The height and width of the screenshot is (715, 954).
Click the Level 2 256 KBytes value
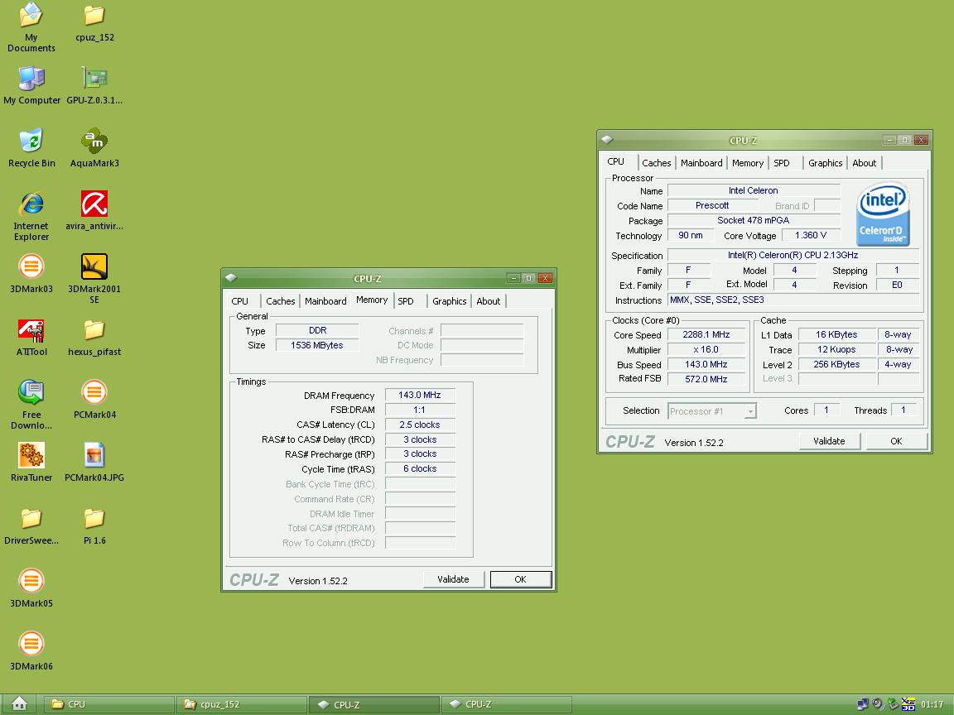pyautogui.click(x=836, y=364)
